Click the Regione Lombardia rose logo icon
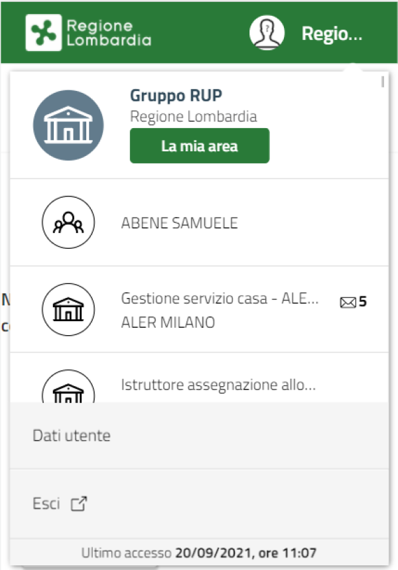Image resolution: width=398 pixels, height=570 pixels. pos(43,33)
